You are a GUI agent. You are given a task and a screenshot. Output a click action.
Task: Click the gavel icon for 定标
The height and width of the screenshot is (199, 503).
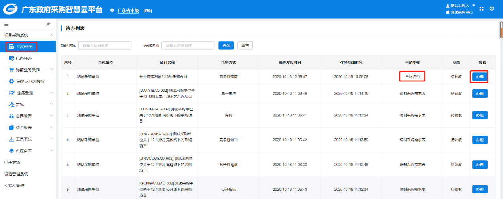coord(12,104)
